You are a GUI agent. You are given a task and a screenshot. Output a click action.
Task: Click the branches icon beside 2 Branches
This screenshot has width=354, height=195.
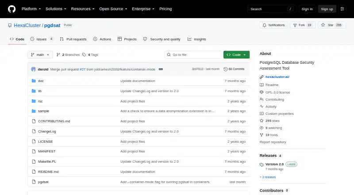pyautogui.click(x=58, y=55)
